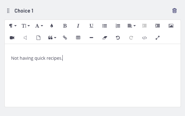185x116 pixels.
Task: Insert audio via speaker icon
Action: point(25,38)
